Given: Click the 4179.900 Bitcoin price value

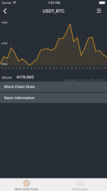Looking at the screenshot, I should 25,77.
